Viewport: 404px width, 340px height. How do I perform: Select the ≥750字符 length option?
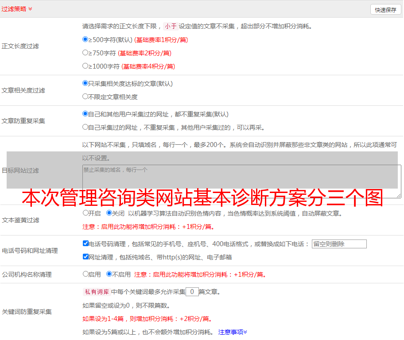[x=85, y=53]
